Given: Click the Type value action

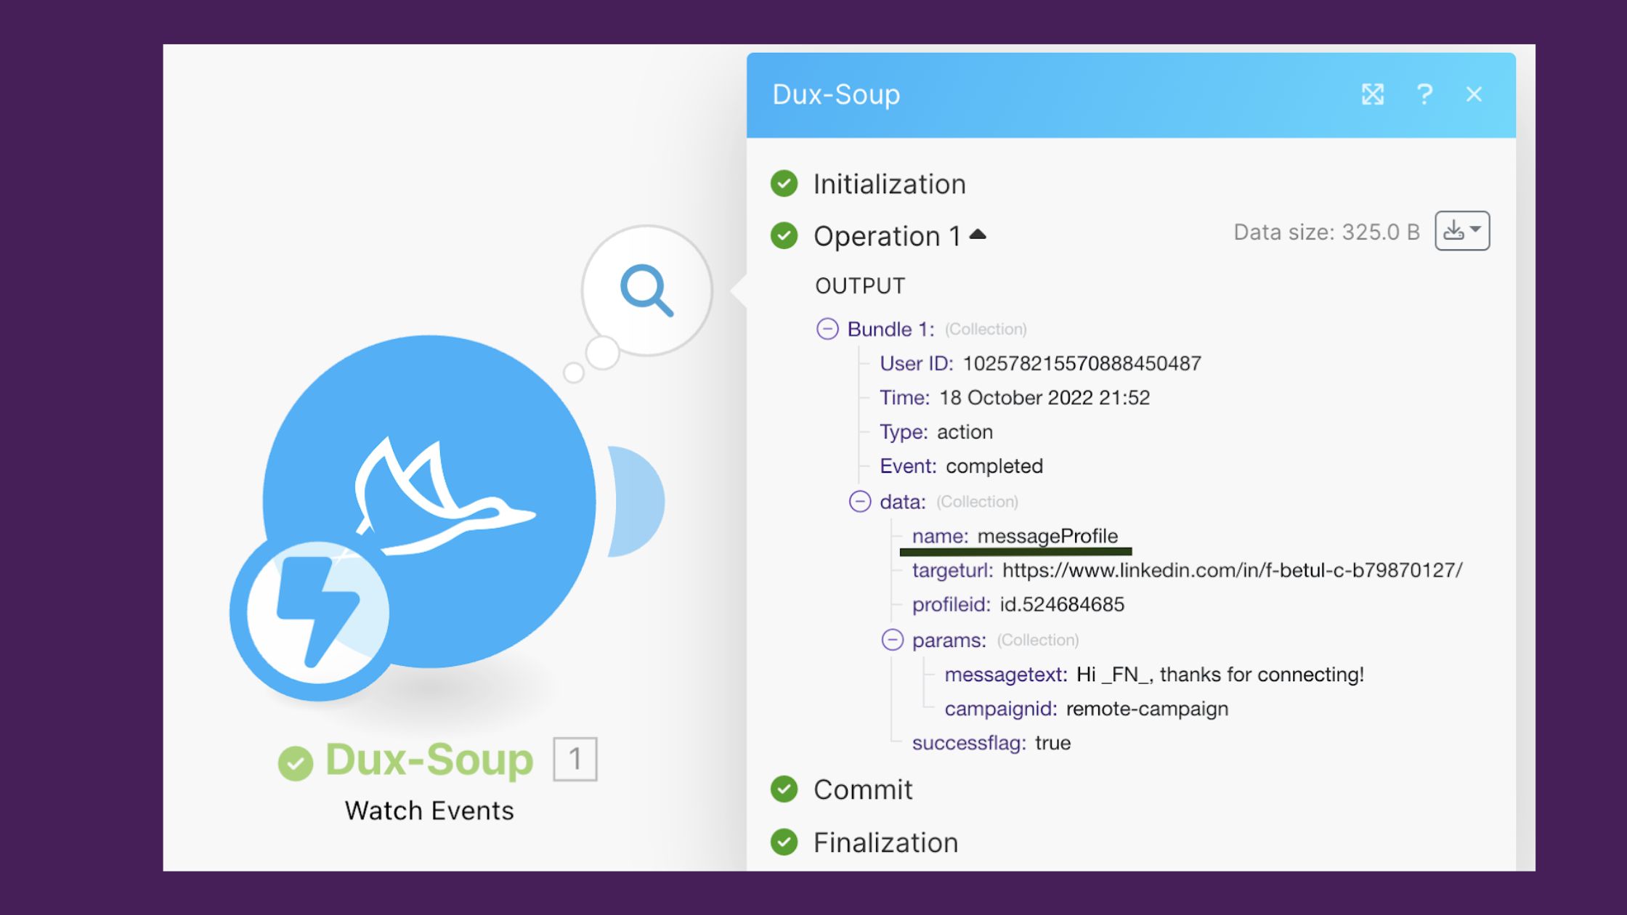Looking at the screenshot, I should pos(965,431).
